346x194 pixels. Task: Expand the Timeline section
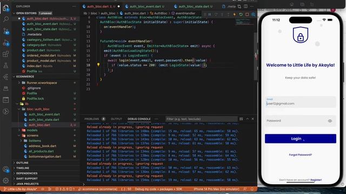[23, 168]
